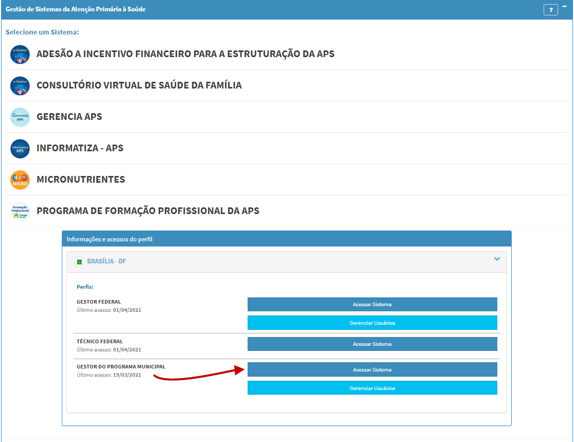Click the e-Gestor icon beside Adesão a Incentivo Financeiro
The height and width of the screenshot is (442, 574).
[x=20, y=54]
